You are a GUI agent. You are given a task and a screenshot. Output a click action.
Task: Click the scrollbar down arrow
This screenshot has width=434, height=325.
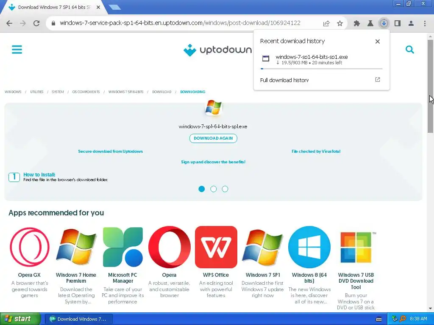pos(431,308)
